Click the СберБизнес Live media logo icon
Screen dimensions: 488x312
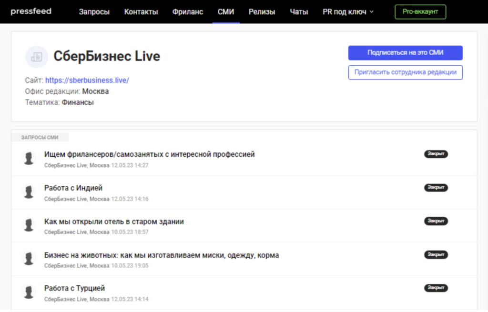(x=36, y=57)
